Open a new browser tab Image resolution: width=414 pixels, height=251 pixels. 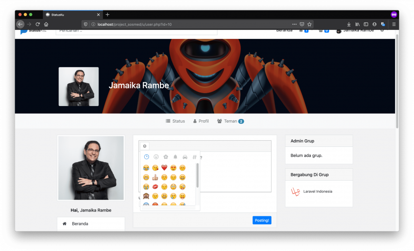click(x=108, y=15)
